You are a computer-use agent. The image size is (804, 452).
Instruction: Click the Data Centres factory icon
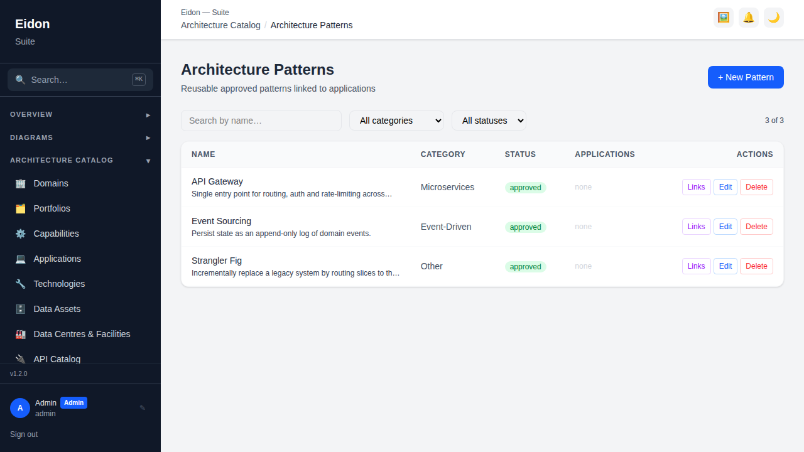pyautogui.click(x=21, y=334)
